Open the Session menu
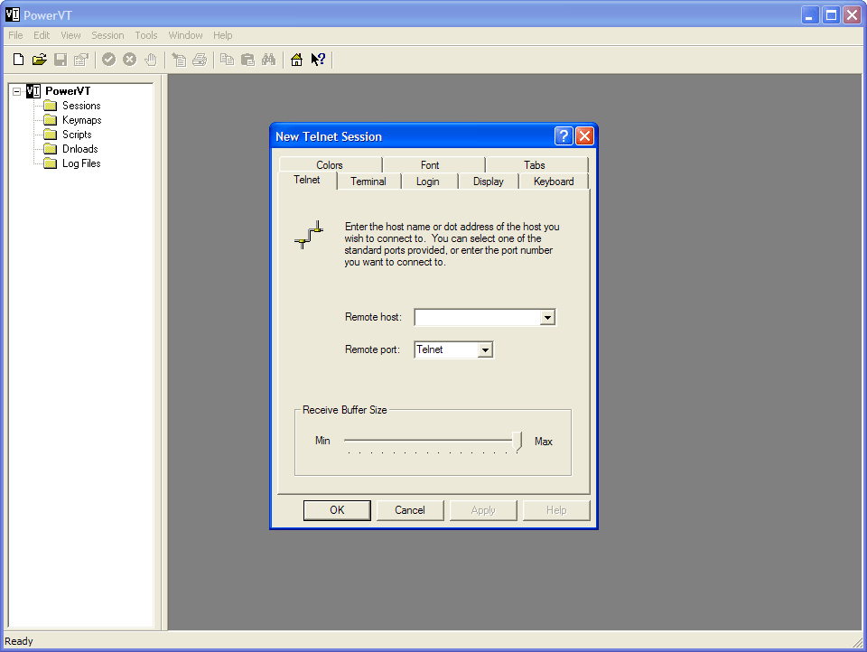 tap(107, 35)
